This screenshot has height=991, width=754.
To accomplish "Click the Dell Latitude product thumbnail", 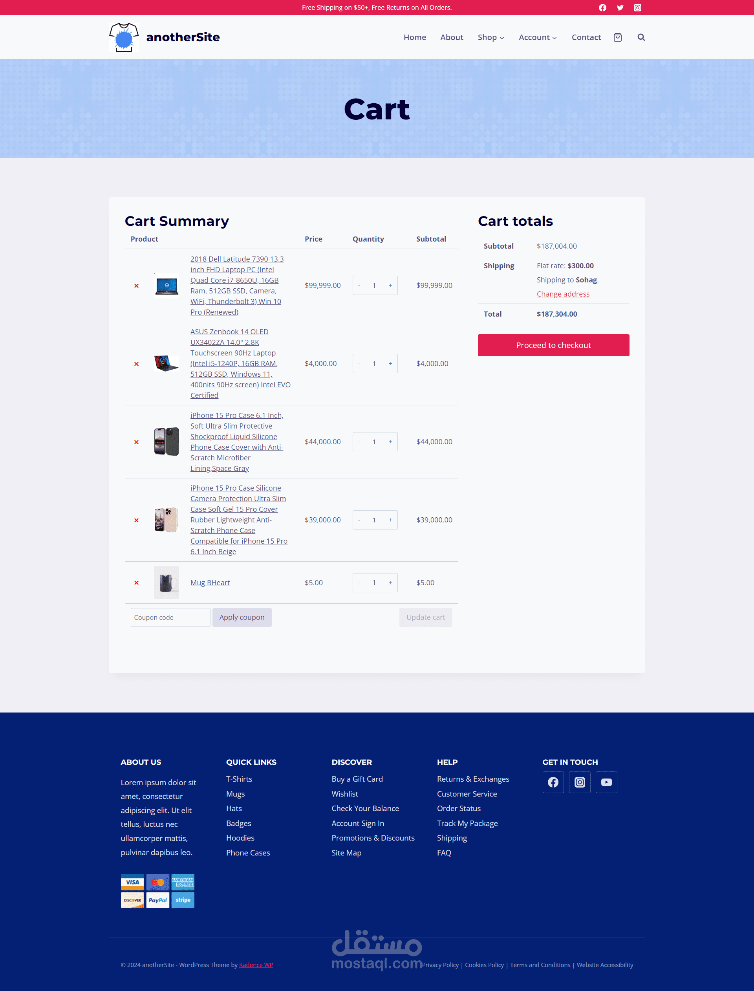I will [x=167, y=286].
